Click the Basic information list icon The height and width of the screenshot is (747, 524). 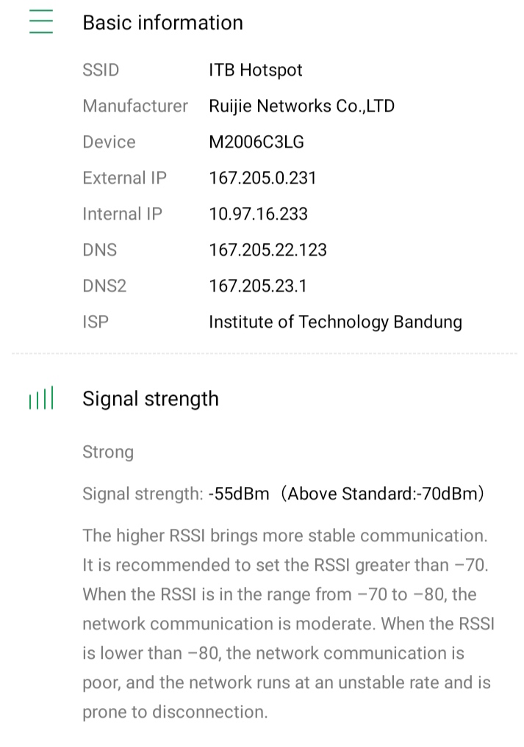pos(41,23)
